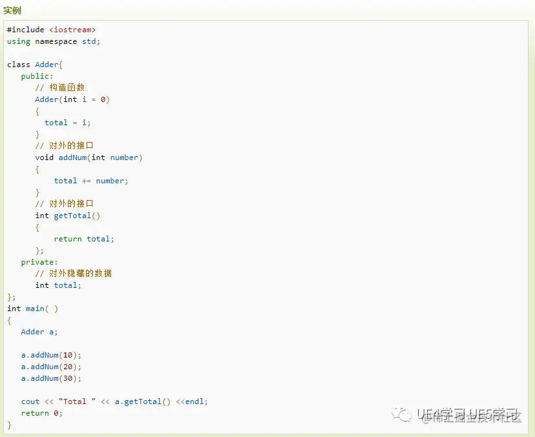
Task: Select the Adder constructor declaration
Action: click(x=73, y=99)
